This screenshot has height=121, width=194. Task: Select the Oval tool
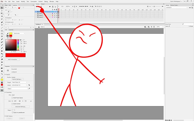[x=2, y=34]
